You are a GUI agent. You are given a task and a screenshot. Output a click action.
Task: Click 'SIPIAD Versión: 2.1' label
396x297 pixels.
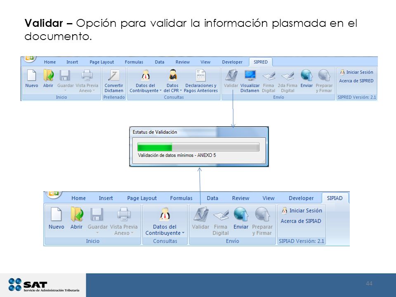pos(301,241)
